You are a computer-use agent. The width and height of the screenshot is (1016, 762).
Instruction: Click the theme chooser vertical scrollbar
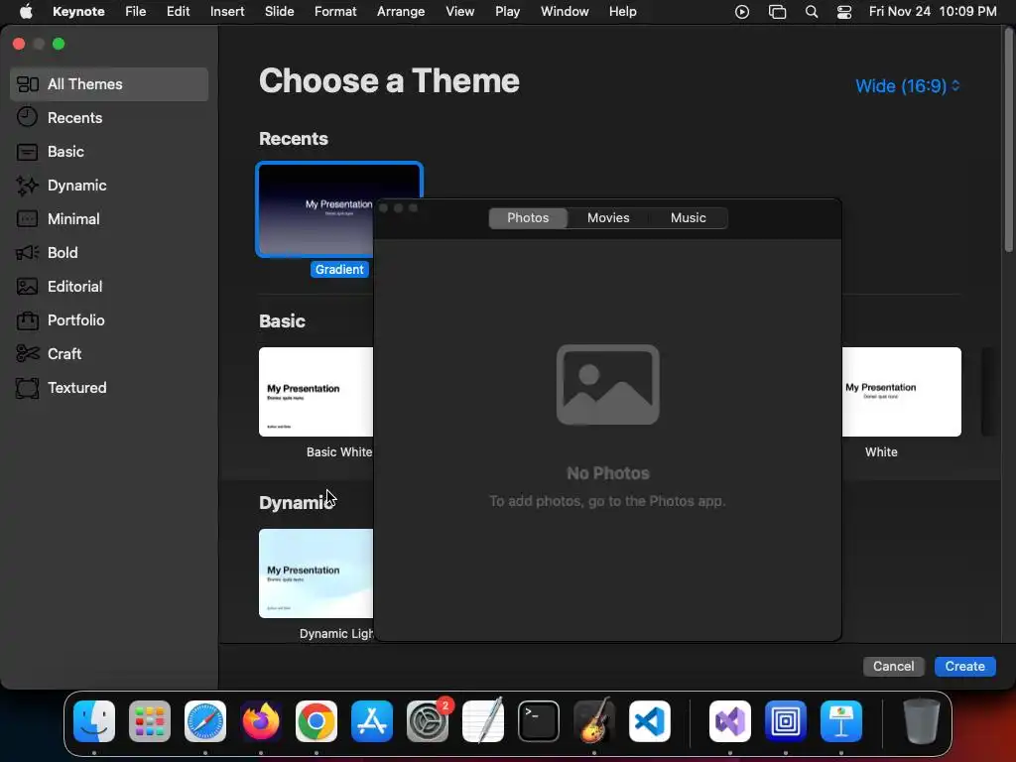pyautogui.click(x=1008, y=139)
